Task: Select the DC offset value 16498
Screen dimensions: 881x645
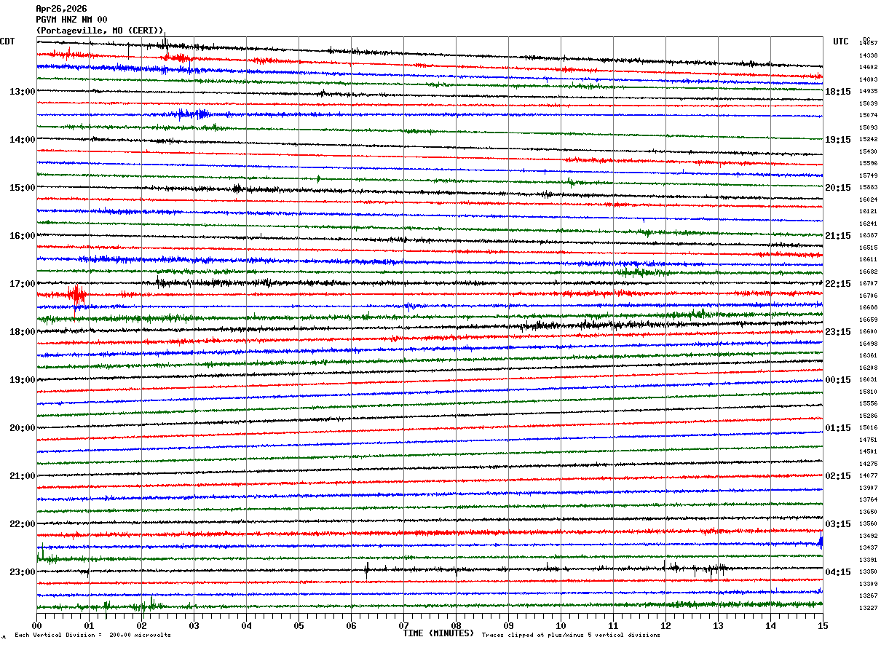Action: [868, 344]
